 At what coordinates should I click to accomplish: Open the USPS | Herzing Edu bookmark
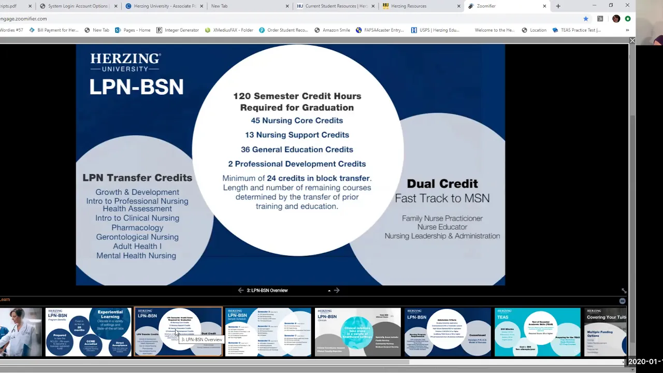435,30
